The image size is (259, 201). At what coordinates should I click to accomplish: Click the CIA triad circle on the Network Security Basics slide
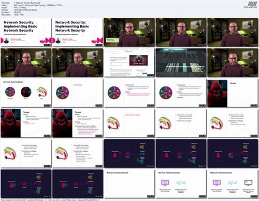pyautogui.click(x=10, y=92)
